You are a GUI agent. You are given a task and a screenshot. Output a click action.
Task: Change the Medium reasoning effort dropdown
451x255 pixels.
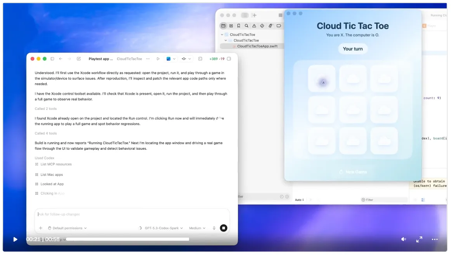point(197,228)
